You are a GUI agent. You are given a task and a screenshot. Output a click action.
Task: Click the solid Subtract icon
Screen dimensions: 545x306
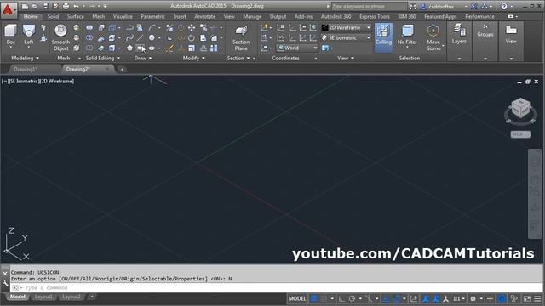[89, 37]
